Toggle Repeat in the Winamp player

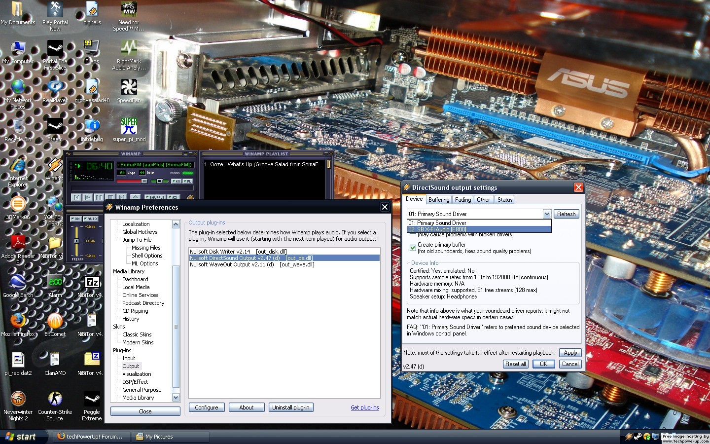(x=174, y=197)
